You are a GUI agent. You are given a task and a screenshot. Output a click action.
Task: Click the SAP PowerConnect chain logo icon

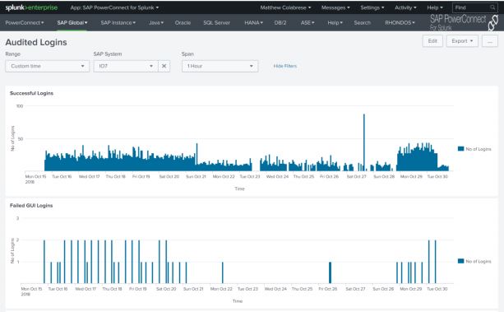[492, 23]
